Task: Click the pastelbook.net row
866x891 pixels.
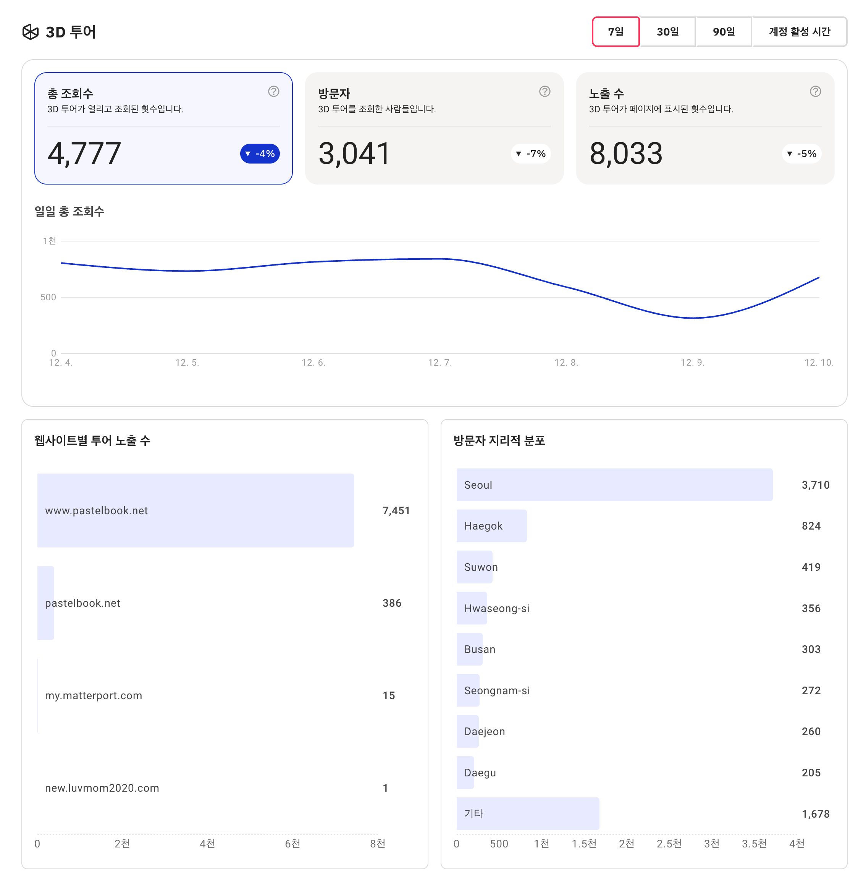Action: tap(83, 603)
